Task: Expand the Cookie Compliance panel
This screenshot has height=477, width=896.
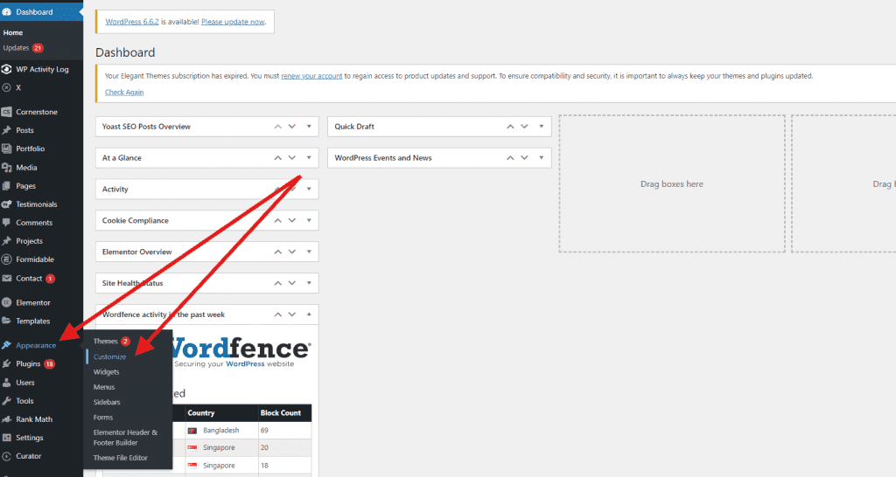Action: (x=309, y=220)
